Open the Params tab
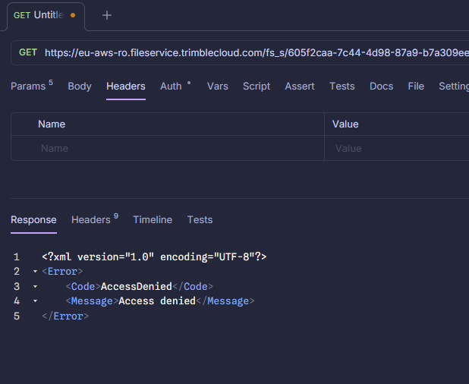The image size is (469, 384). (x=32, y=86)
